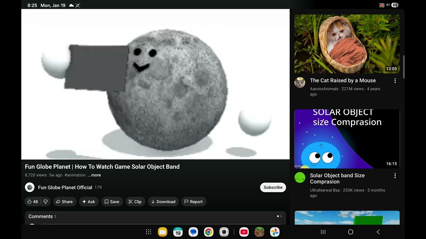Open UltraNarwal Bsp channel avatar
Viewport: 426px width, 239px height.
pyautogui.click(x=300, y=177)
